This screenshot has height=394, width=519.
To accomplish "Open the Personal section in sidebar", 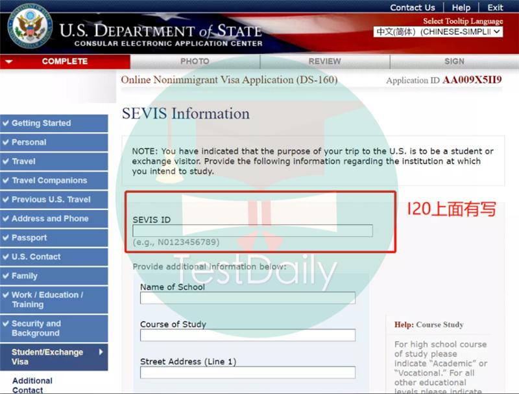I will (x=54, y=143).
